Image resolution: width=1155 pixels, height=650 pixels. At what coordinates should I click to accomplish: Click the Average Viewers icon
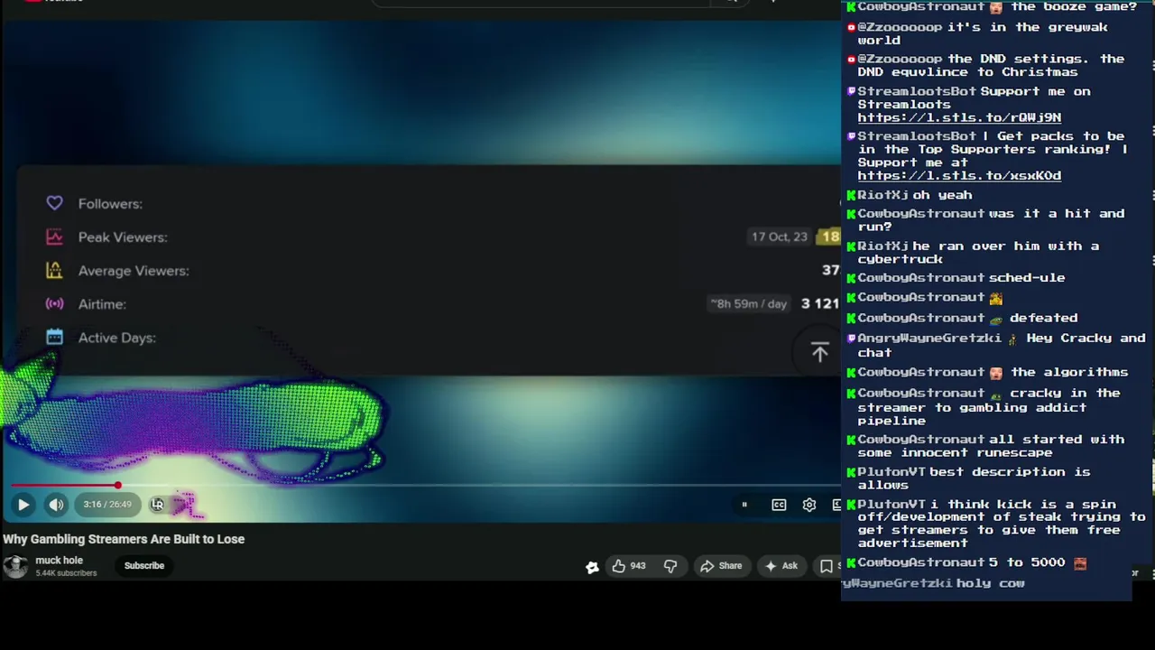coord(54,270)
